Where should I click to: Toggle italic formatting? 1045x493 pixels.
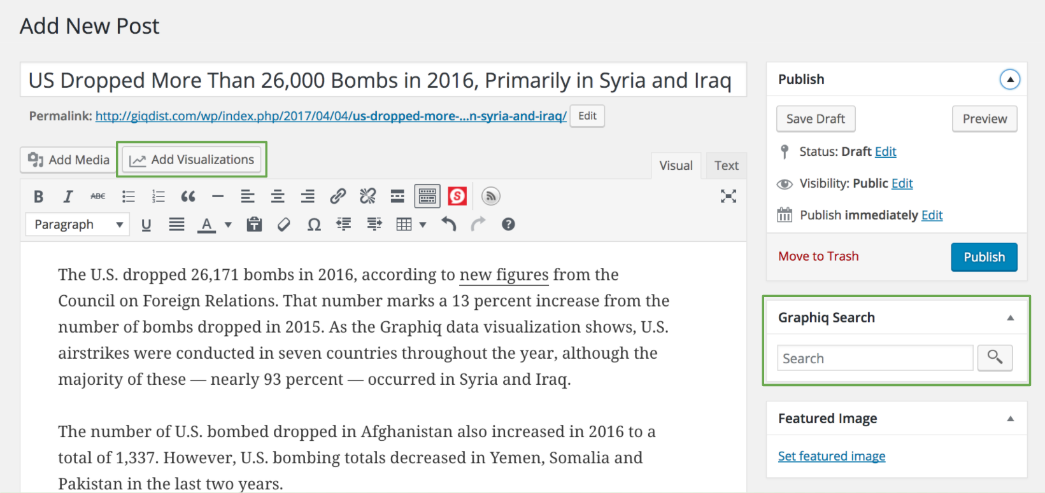coord(68,197)
